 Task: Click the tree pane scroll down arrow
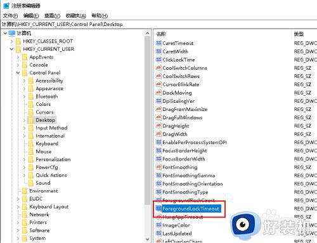pyautogui.click(x=148, y=239)
